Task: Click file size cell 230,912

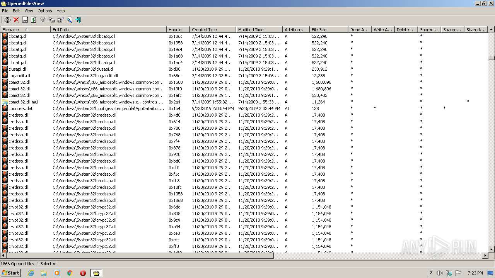Action: click(x=319, y=69)
